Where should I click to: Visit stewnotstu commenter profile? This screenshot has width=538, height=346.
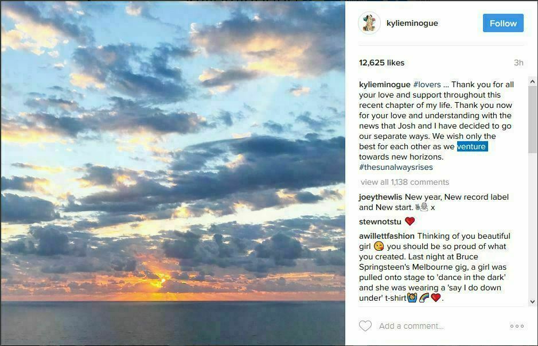click(x=380, y=221)
